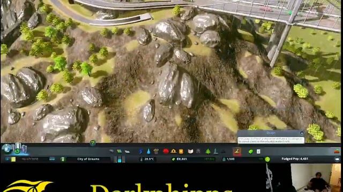Open the Districts painting tool
The width and height of the screenshot is (343, 192).
click(x=127, y=151)
